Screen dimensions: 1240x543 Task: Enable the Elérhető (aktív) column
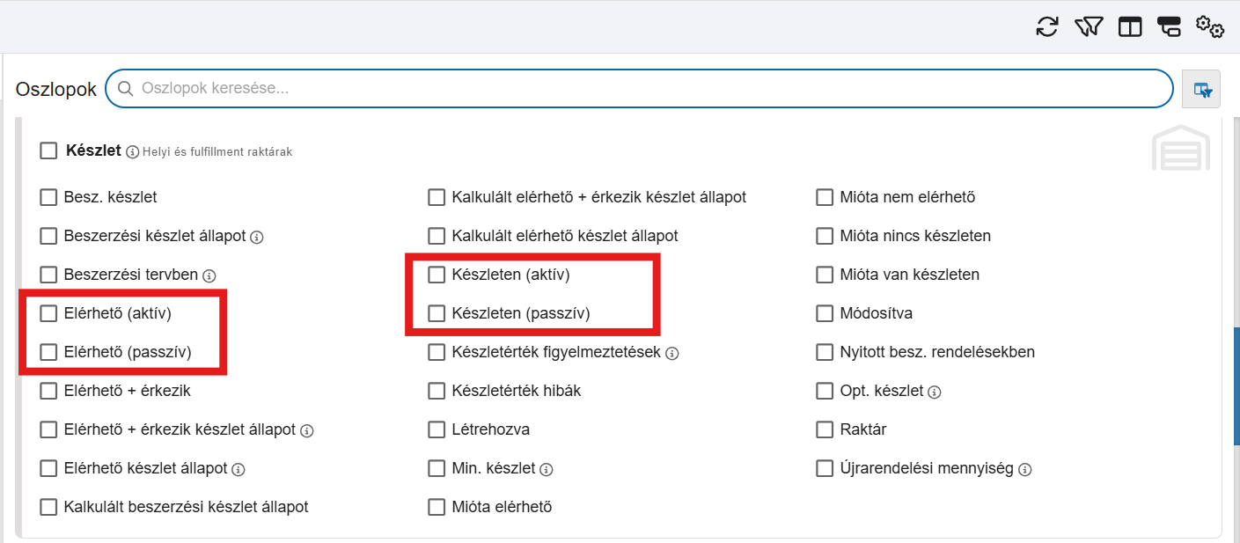[48, 313]
